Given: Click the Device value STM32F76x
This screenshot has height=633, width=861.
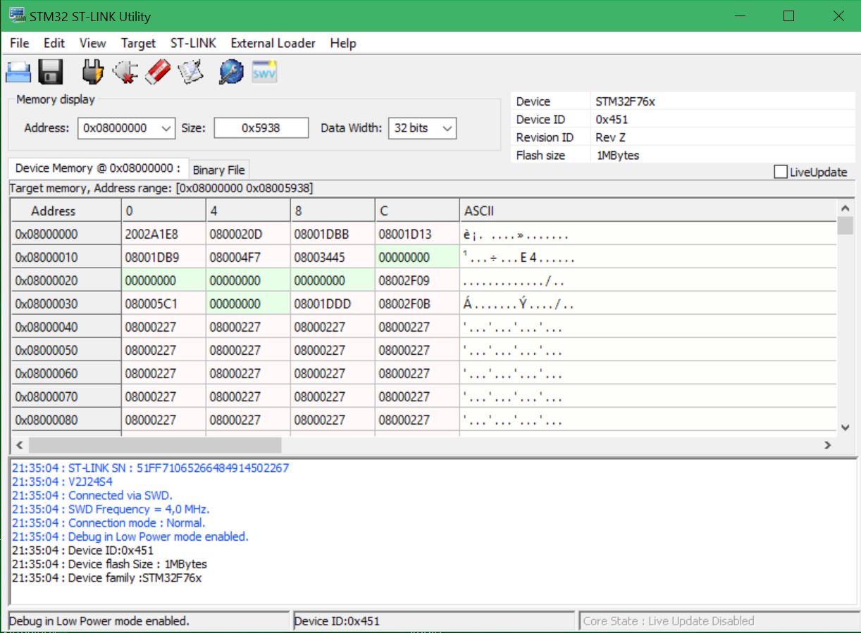Looking at the screenshot, I should pyautogui.click(x=625, y=101).
